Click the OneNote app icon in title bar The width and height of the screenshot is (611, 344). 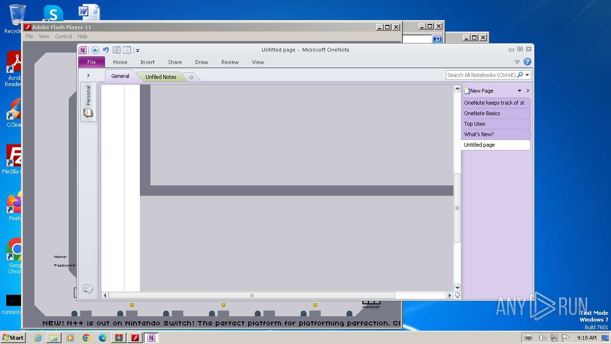pyautogui.click(x=83, y=50)
